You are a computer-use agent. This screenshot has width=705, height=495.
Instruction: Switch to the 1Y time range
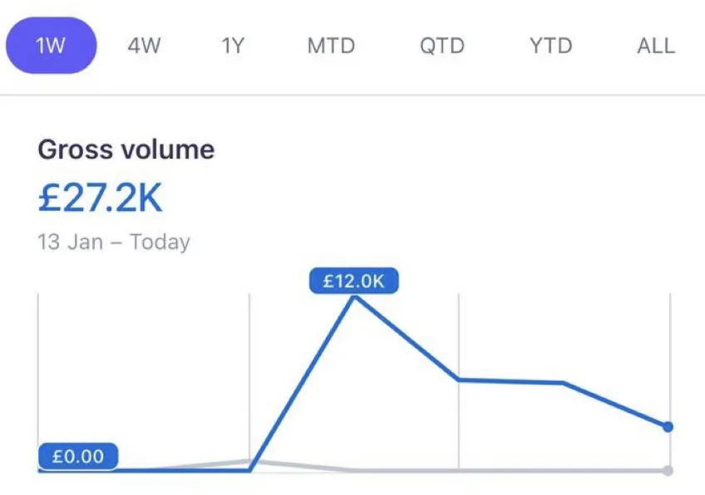point(233,46)
